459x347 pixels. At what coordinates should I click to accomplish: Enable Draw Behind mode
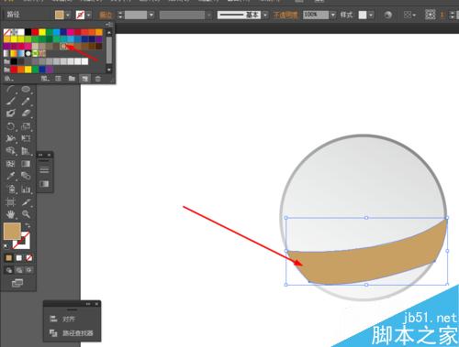coord(19,270)
